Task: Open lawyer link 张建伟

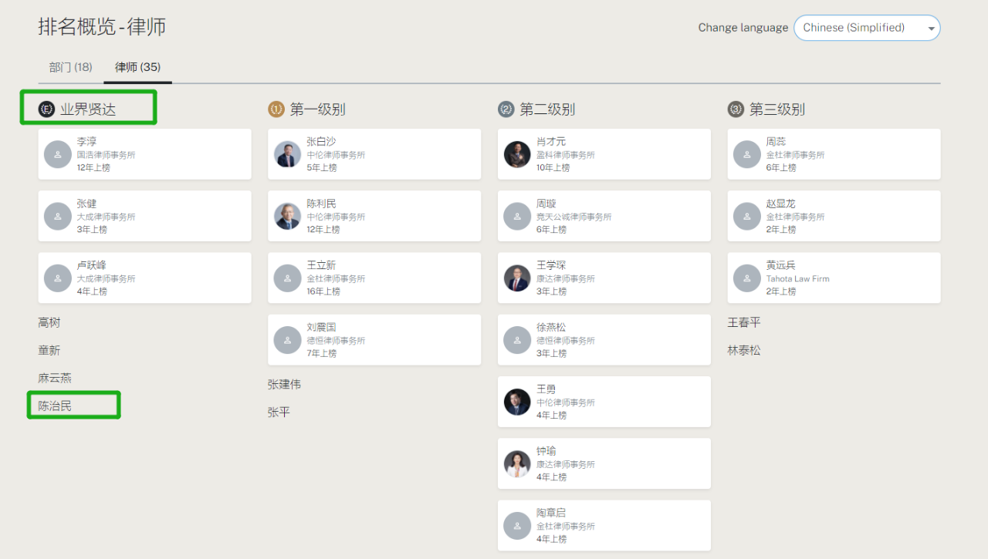Action: pyautogui.click(x=284, y=384)
